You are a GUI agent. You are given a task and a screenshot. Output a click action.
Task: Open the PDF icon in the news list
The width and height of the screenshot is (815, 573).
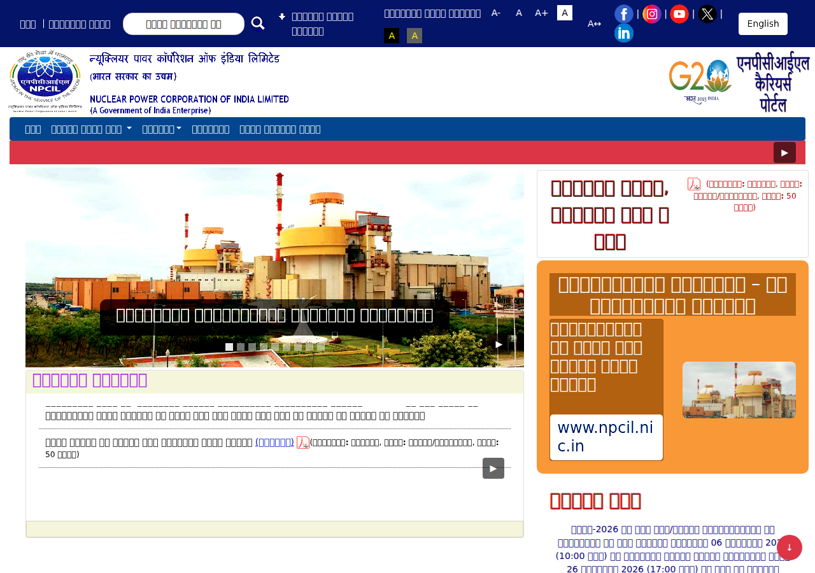(x=303, y=442)
